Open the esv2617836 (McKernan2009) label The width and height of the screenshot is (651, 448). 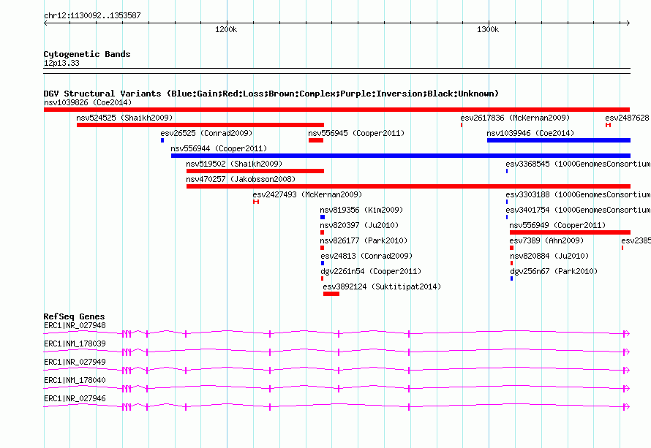[515, 118]
